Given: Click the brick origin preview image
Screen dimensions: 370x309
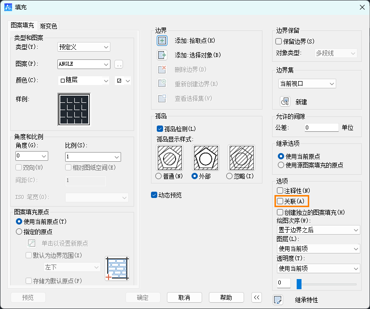Looking at the screenshot, I should click(117, 268).
